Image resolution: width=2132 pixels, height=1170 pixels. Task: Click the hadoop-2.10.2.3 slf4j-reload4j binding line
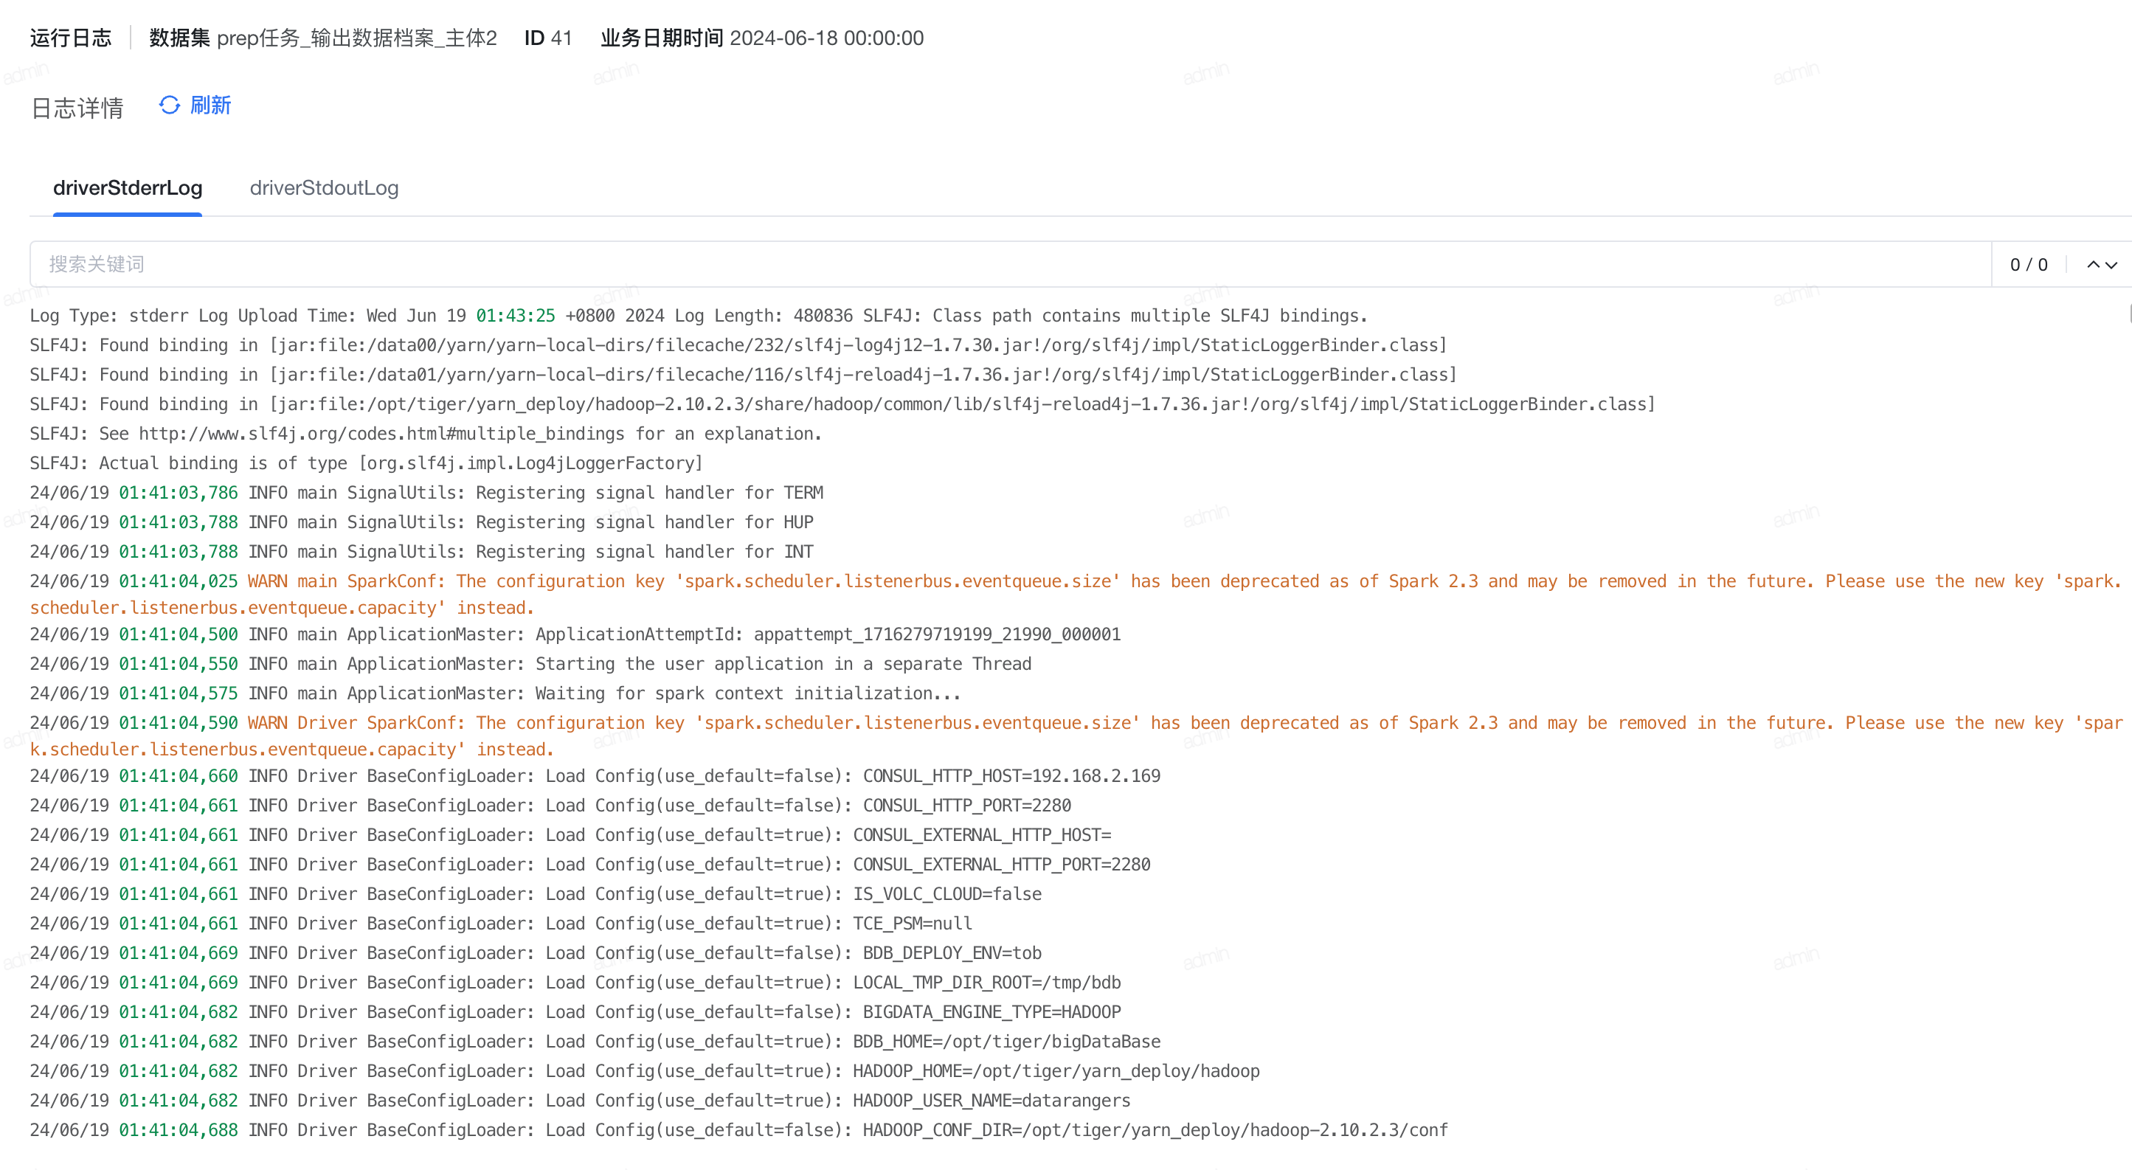[842, 404]
